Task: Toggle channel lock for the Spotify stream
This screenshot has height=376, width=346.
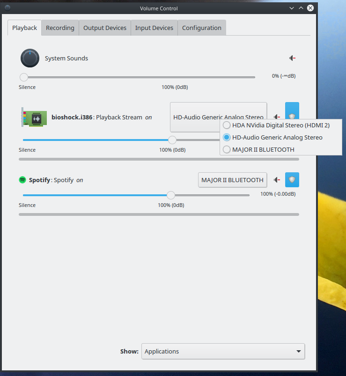Action: pyautogui.click(x=292, y=180)
